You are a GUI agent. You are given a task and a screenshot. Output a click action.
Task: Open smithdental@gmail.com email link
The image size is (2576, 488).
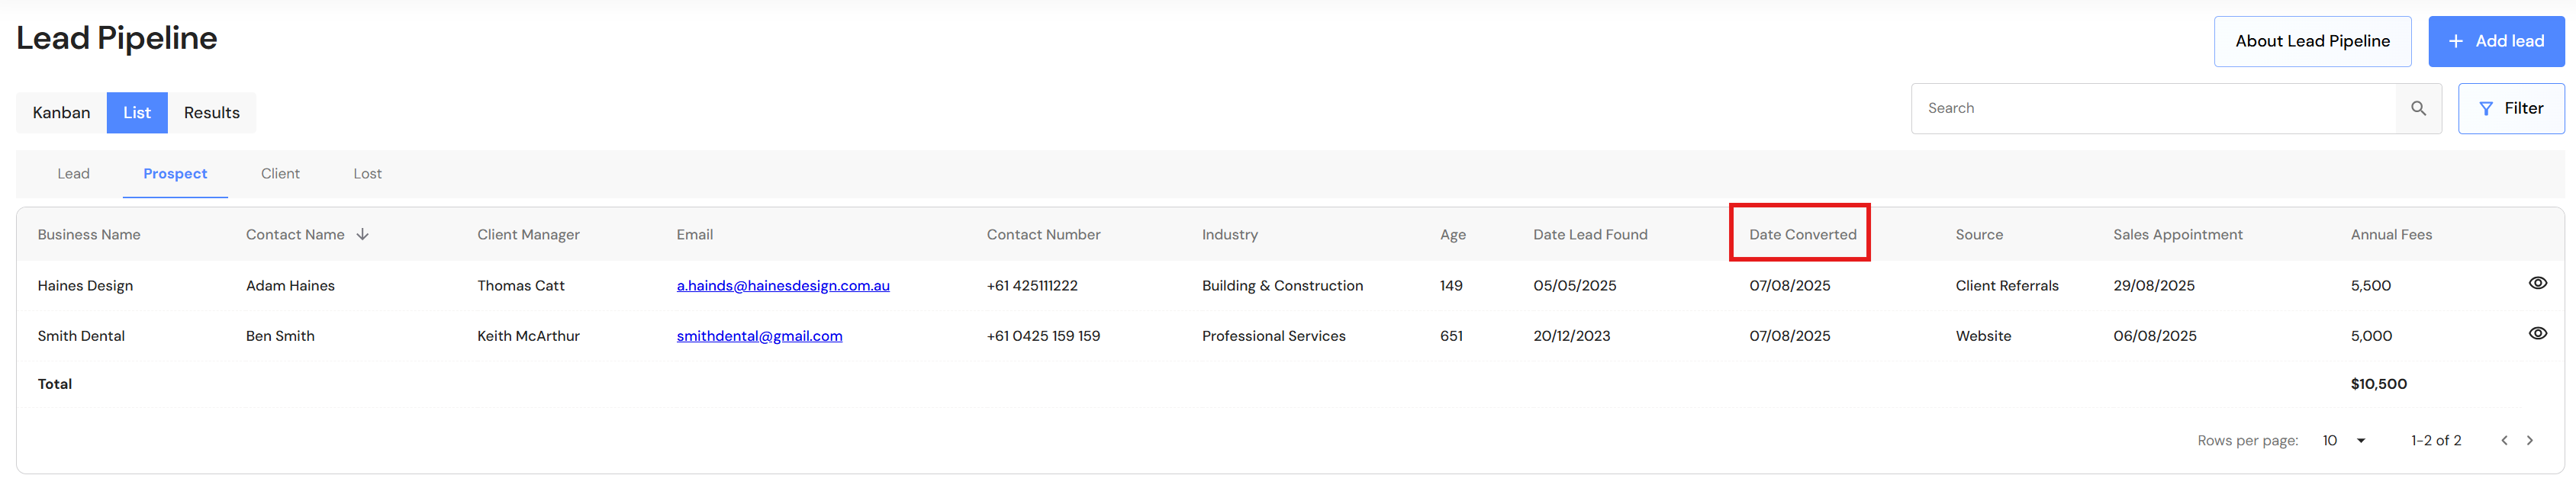click(x=759, y=336)
